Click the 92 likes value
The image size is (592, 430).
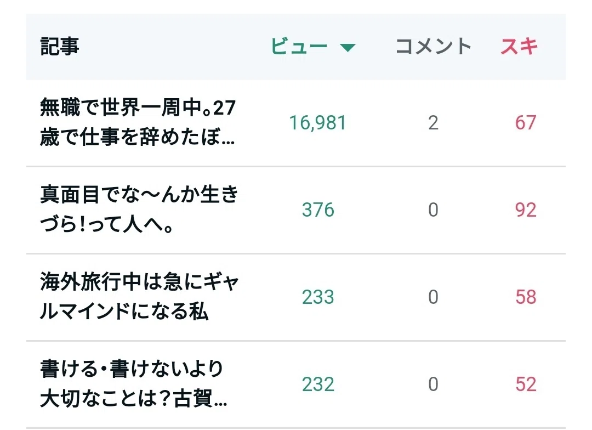[x=526, y=210]
